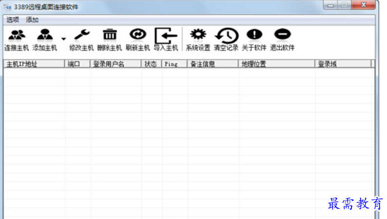This screenshot has height=219, width=387.
Task: Close the 3389远程桌面连接软件 window
Action: tap(363, 5)
